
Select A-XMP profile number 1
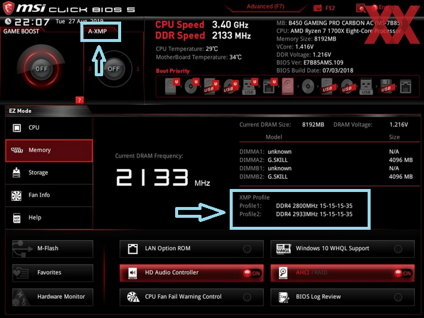tap(138, 69)
